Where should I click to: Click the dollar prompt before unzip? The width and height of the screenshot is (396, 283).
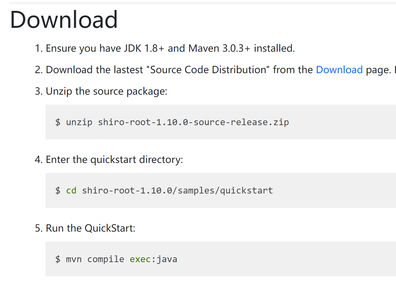pos(58,122)
